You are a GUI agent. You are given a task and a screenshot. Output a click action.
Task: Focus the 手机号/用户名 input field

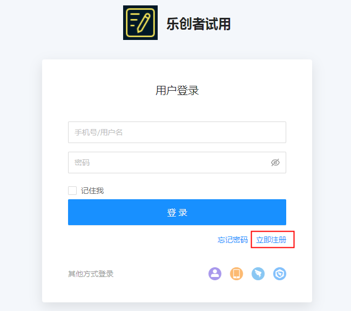coord(177,132)
